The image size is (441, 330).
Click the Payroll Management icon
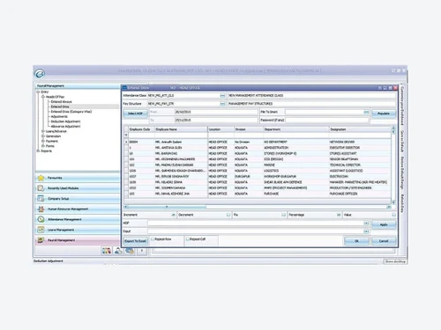(41, 240)
